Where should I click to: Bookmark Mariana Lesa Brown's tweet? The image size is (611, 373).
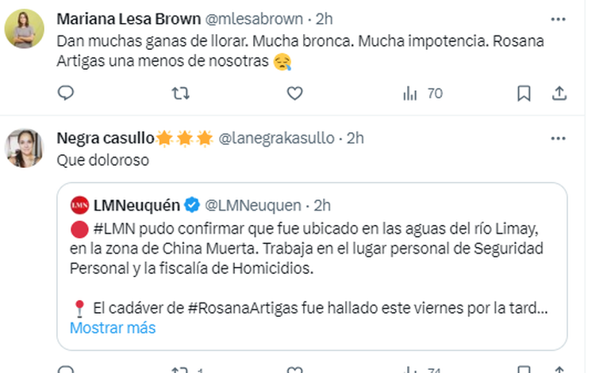pyautogui.click(x=524, y=93)
